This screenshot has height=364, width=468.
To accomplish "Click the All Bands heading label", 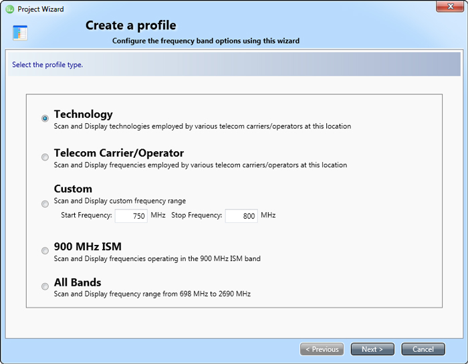I will (78, 282).
